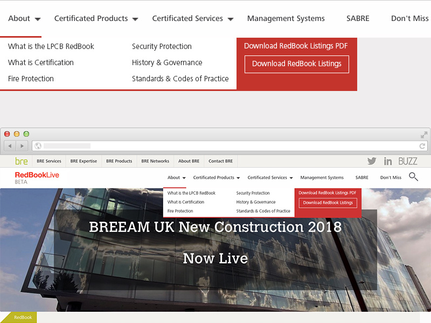Open the BRE Networks menu item

point(155,161)
